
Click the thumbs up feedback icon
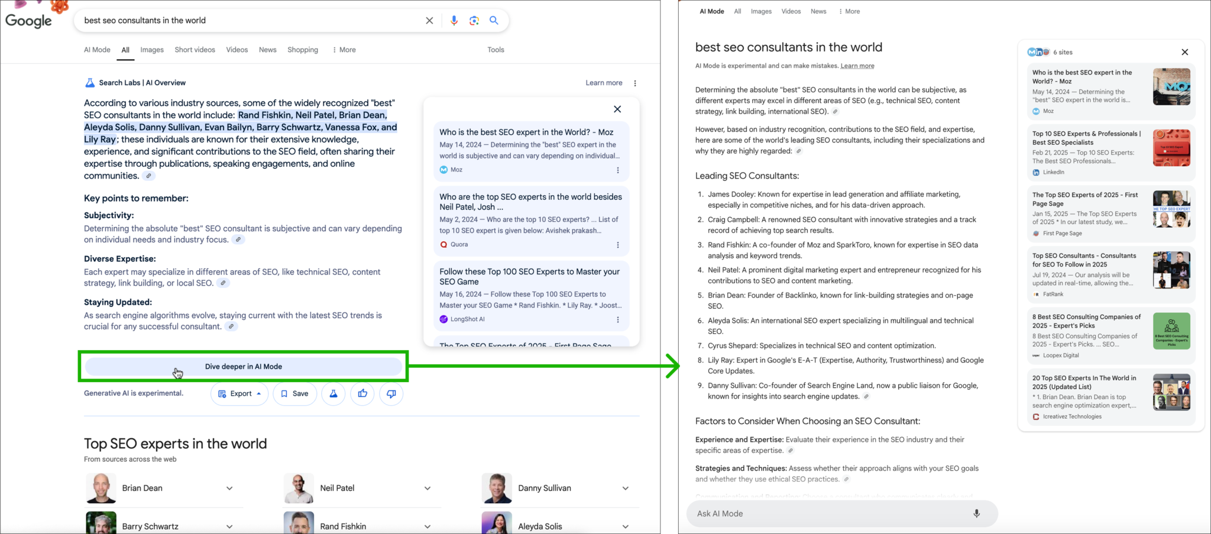point(362,394)
